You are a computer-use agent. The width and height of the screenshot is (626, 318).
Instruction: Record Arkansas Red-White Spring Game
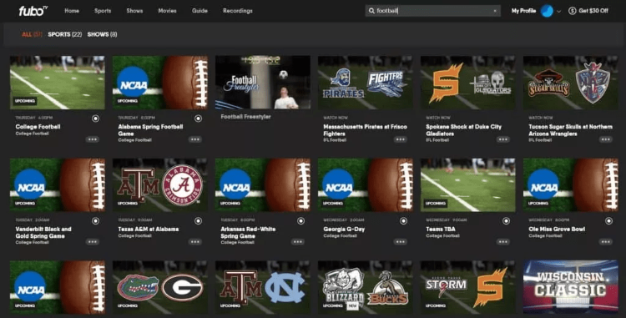[300, 220]
